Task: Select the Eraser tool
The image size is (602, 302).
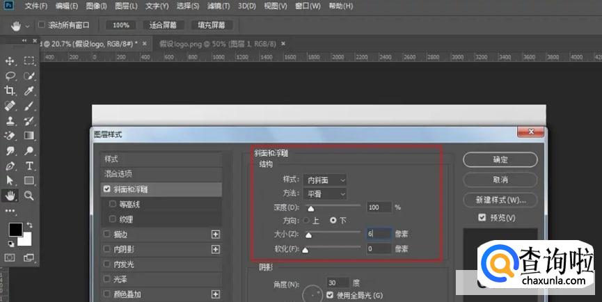Action: point(10,136)
